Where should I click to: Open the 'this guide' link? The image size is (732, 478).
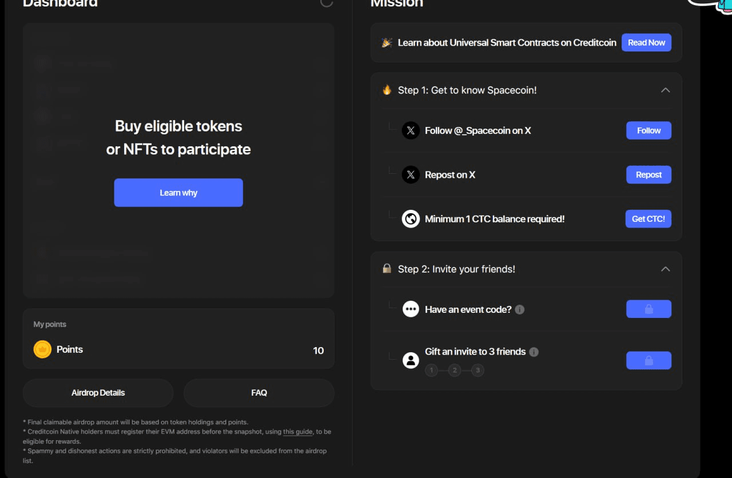point(298,432)
